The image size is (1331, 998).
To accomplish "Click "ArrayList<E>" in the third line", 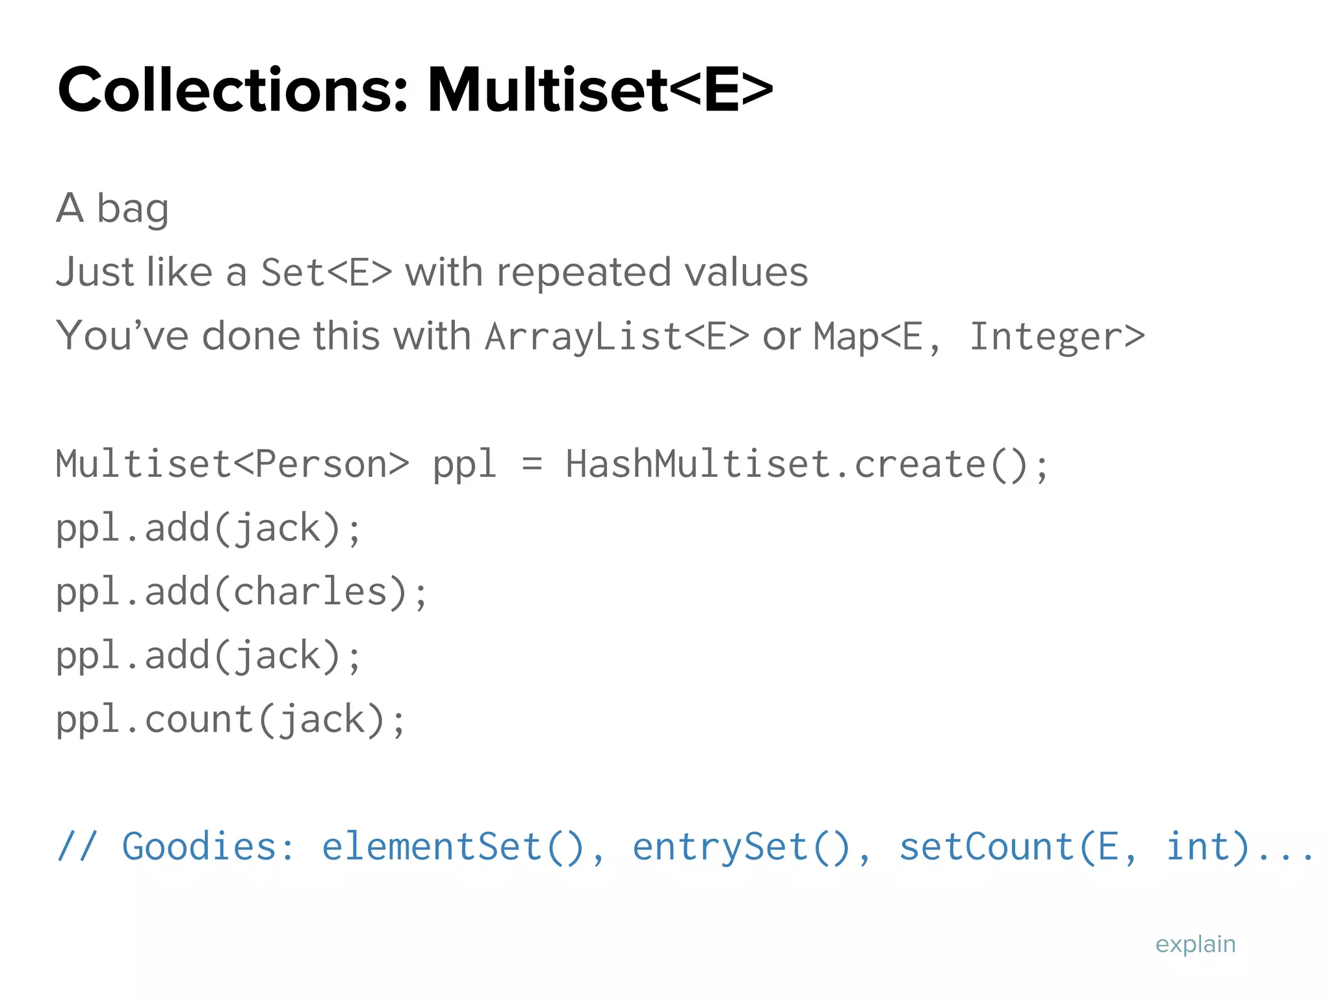I will pos(617,337).
